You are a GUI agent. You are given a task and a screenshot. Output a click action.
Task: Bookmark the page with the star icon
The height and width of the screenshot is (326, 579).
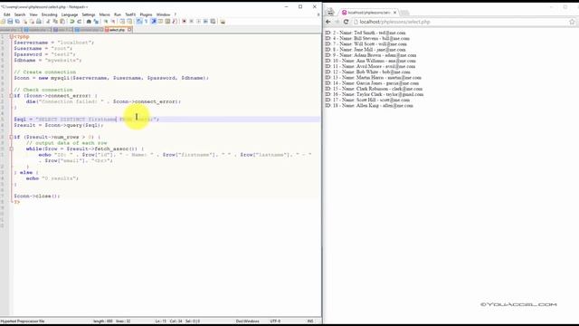click(x=572, y=22)
